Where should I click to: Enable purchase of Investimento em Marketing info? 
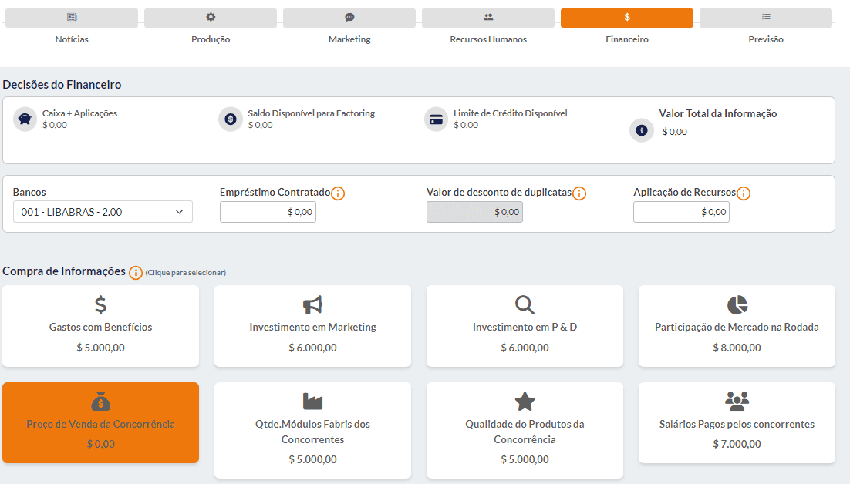coord(312,327)
